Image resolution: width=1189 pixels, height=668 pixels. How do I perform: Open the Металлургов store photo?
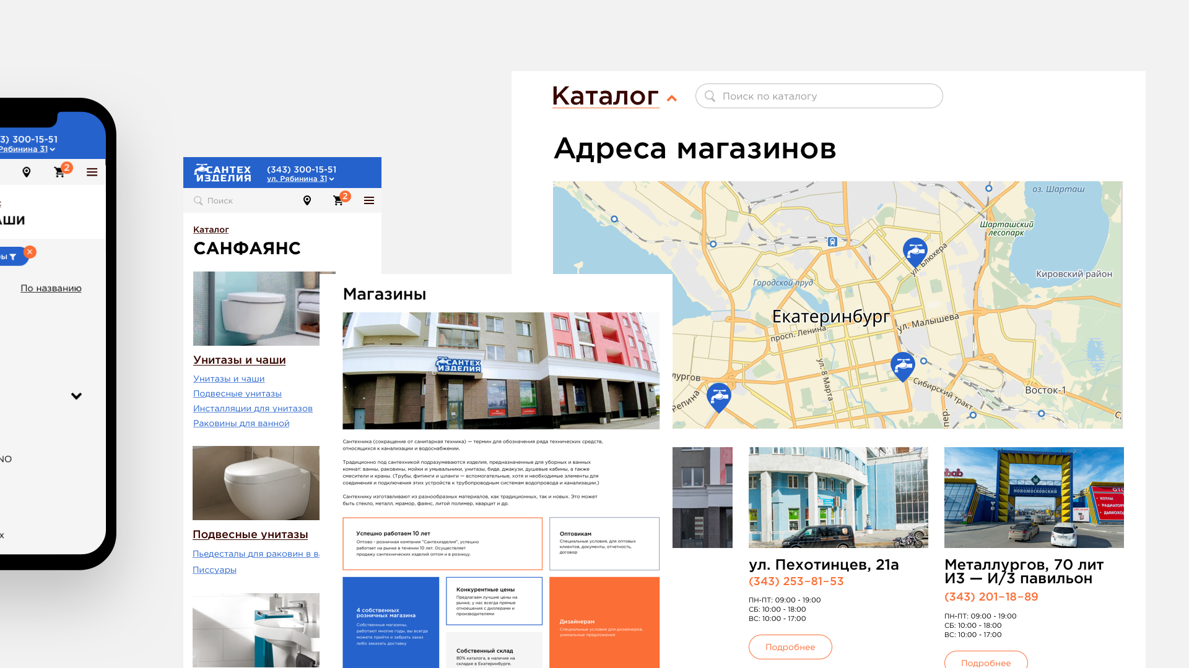click(x=1034, y=497)
